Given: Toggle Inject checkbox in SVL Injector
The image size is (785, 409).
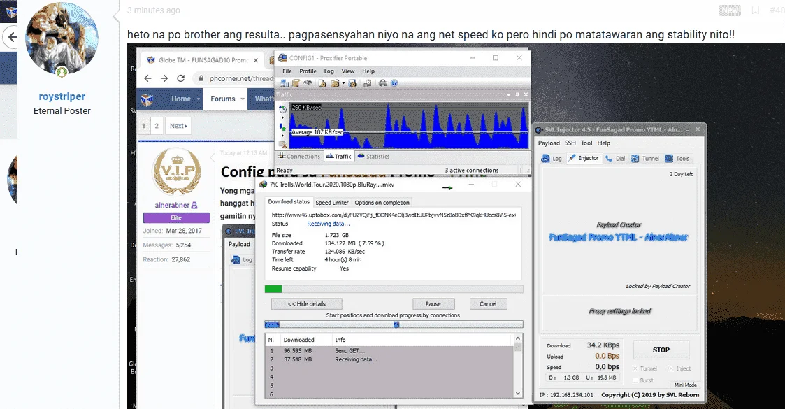Looking at the screenshot, I should [671, 368].
